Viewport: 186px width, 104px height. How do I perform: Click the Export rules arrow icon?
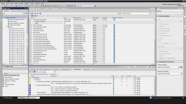(37, 14)
